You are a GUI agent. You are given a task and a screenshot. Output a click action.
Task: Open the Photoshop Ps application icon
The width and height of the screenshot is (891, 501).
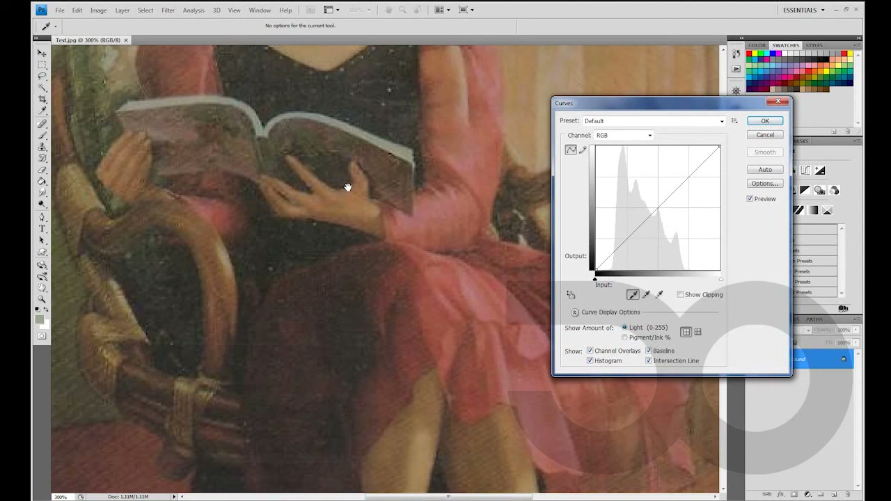pyautogui.click(x=41, y=10)
